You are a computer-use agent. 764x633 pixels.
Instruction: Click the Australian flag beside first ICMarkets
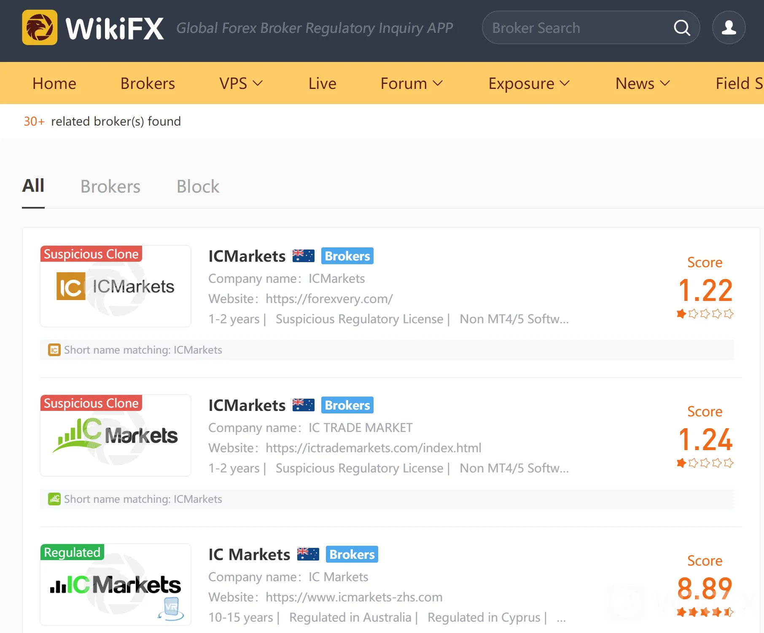coord(304,256)
